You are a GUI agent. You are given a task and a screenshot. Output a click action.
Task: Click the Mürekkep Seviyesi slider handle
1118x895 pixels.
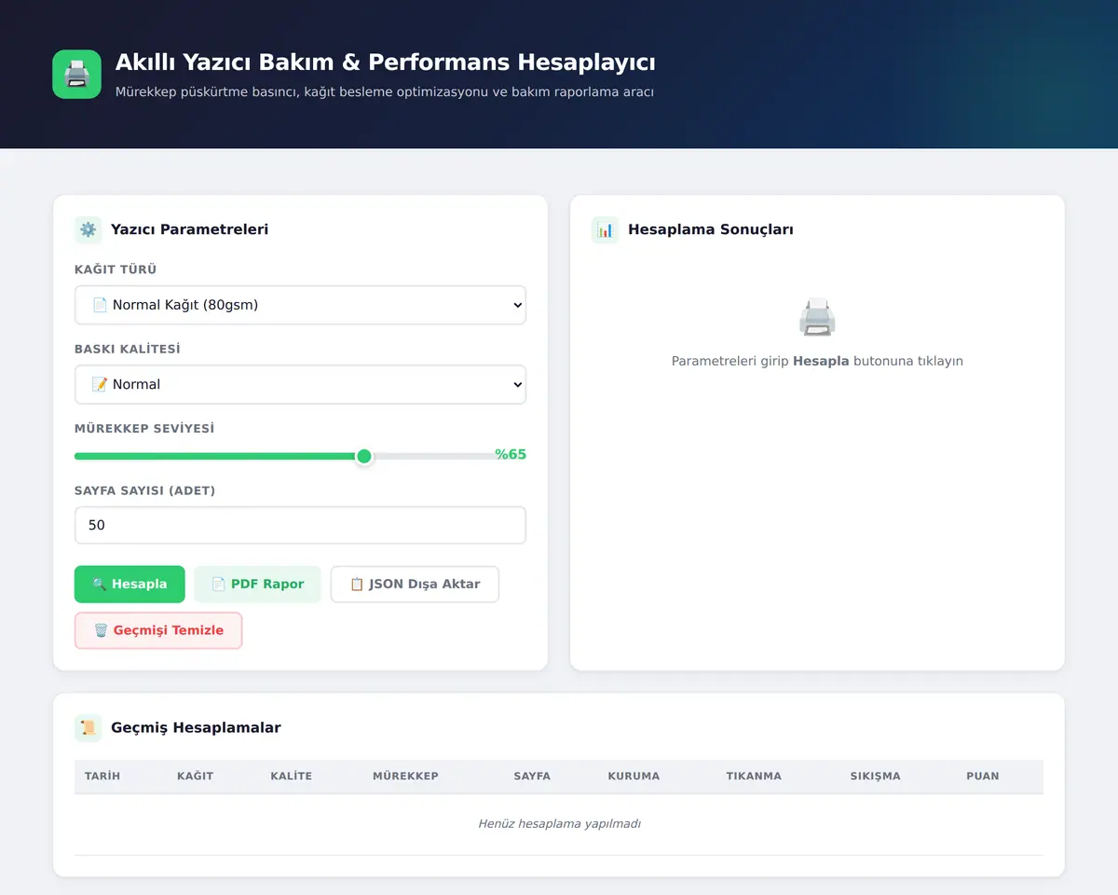tap(364, 456)
